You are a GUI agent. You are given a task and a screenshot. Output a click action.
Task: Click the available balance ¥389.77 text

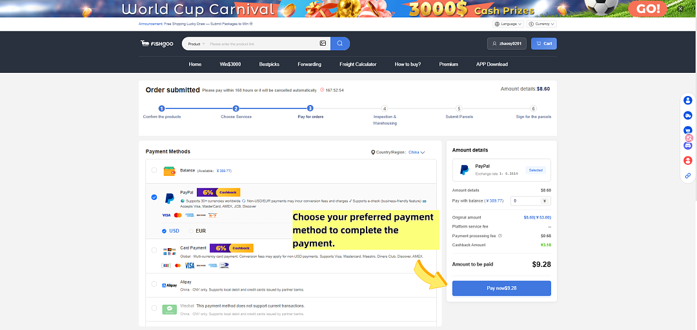point(224,171)
